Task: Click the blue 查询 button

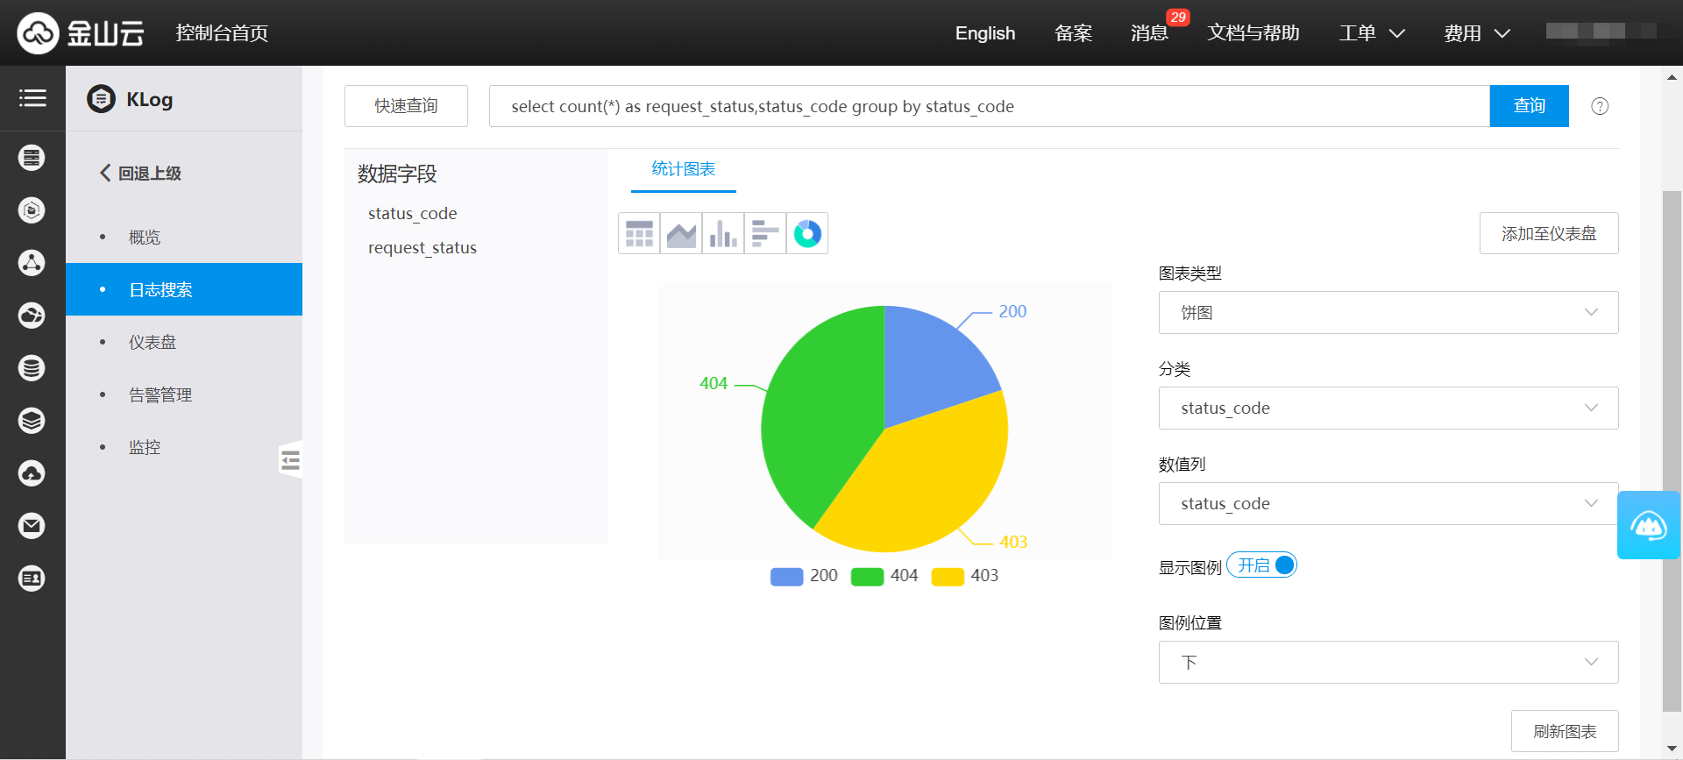Action: 1529,106
